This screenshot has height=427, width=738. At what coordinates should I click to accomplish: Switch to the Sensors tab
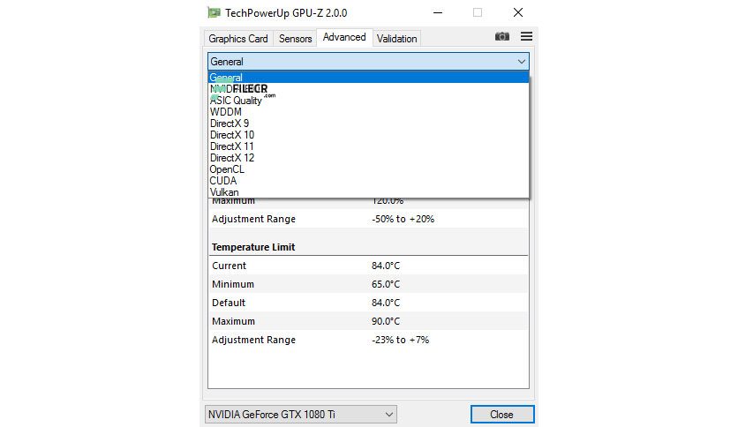pyautogui.click(x=295, y=39)
